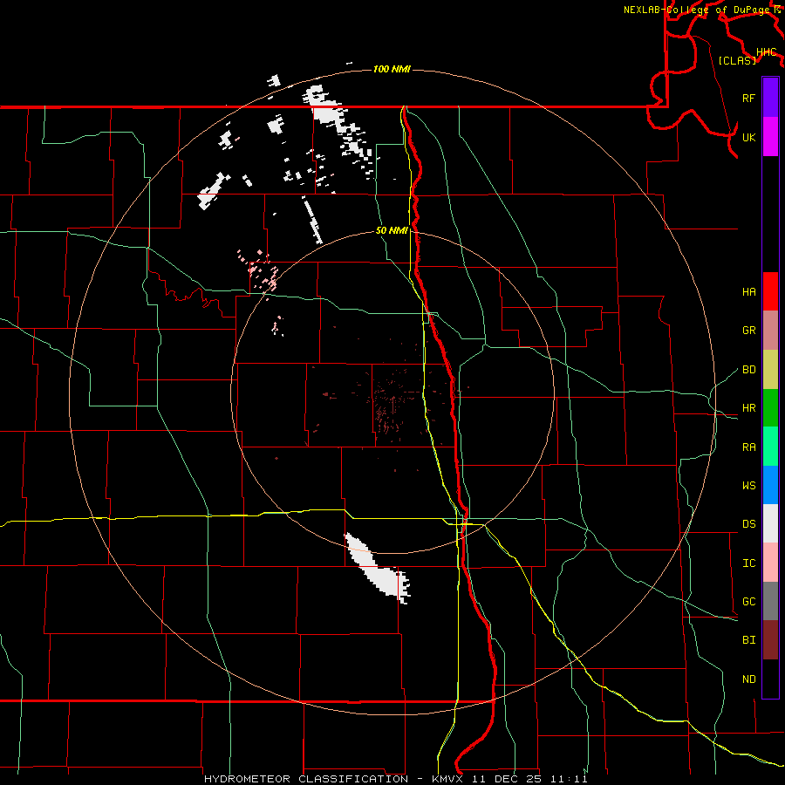785x785 pixels.
Task: Click the DS legend label
Action: click(748, 524)
